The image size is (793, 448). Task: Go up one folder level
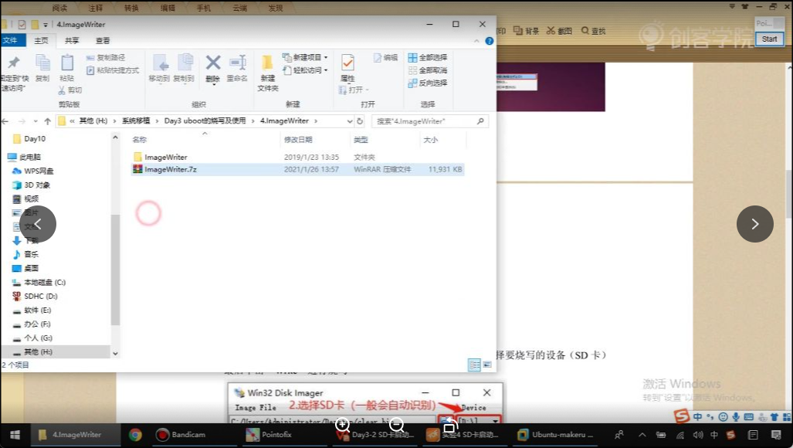(x=48, y=121)
